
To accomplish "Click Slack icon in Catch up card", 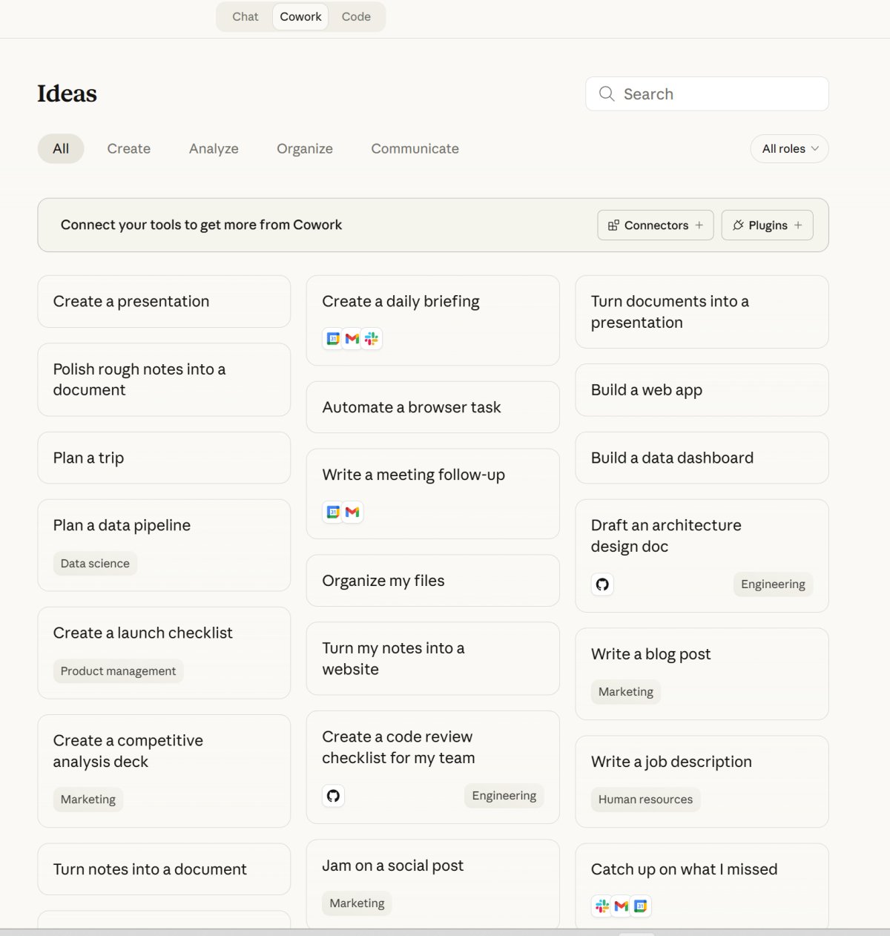I will (x=602, y=906).
